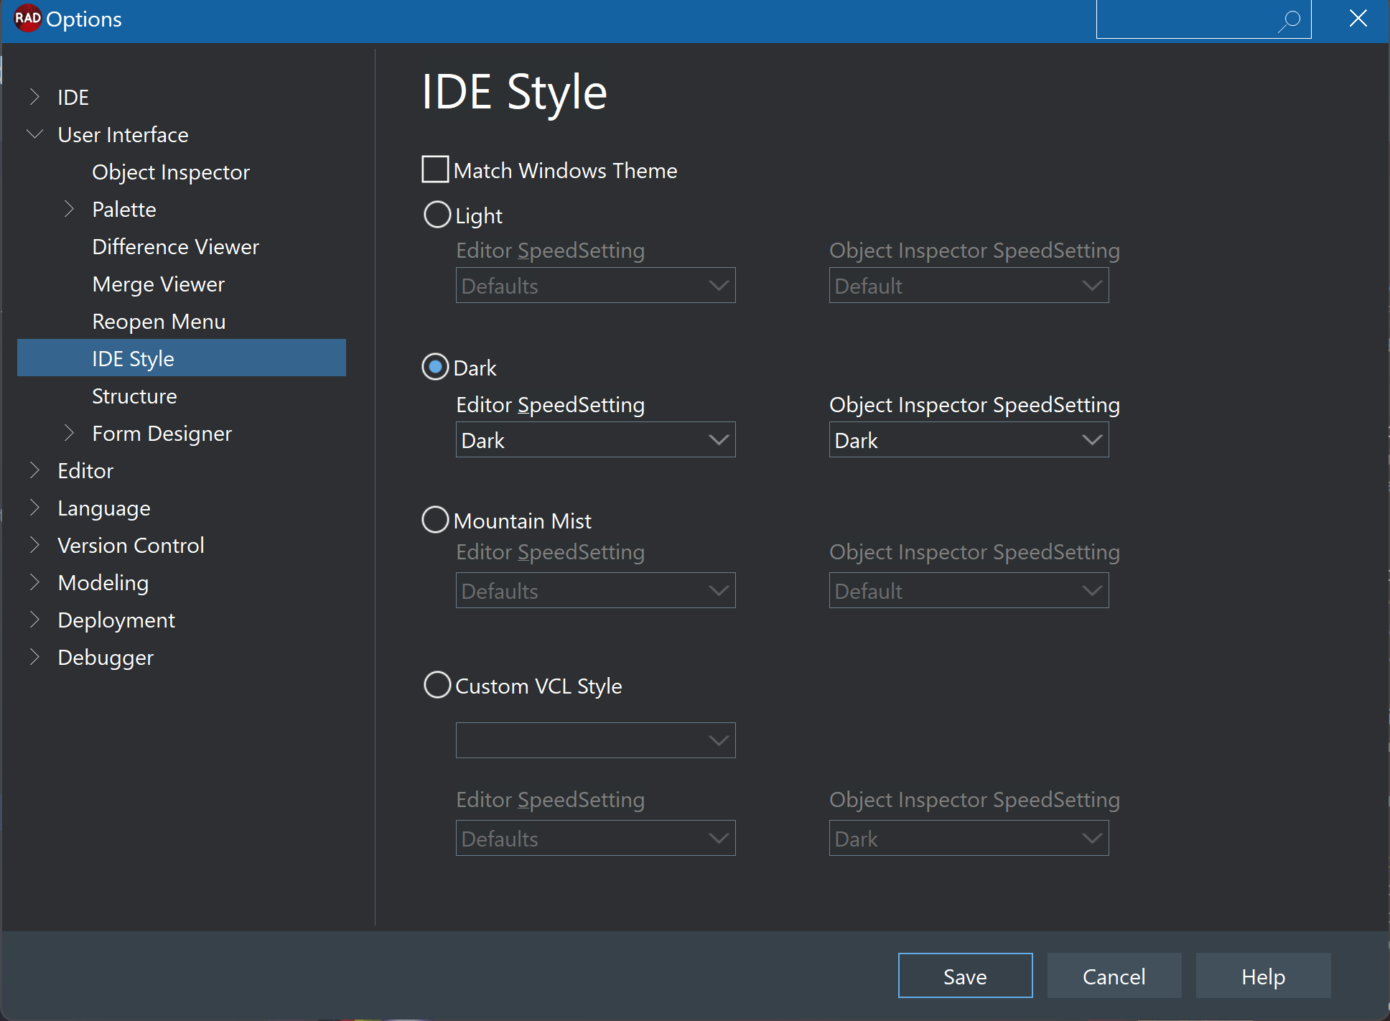This screenshot has height=1021, width=1390.
Task: Close the Options dialog window
Action: 1358,18
